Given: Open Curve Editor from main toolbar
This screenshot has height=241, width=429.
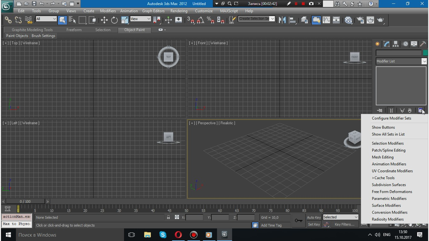Looking at the screenshot, I should (x=326, y=20).
